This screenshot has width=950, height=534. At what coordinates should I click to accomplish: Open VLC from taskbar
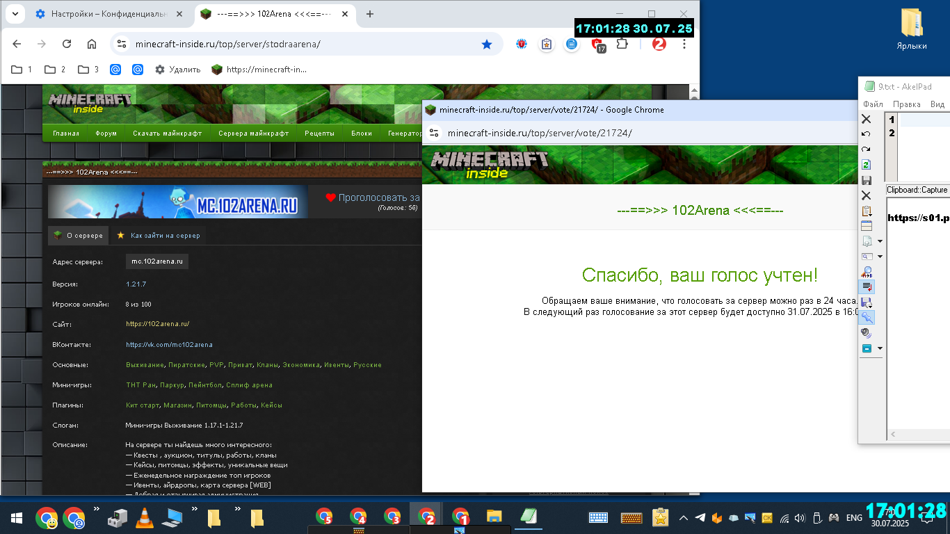coord(144,517)
